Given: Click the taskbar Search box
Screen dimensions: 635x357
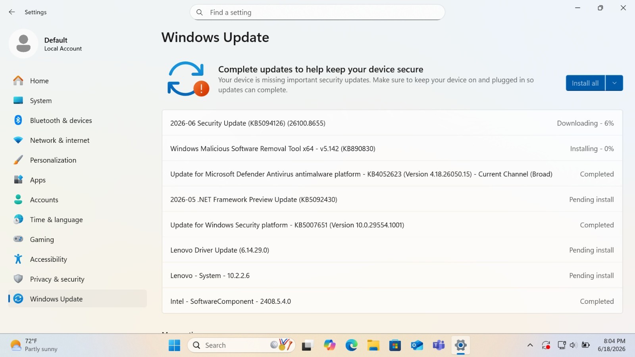Looking at the screenshot, I should 241,345.
